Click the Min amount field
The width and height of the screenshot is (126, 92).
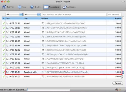[x=114, y=15]
